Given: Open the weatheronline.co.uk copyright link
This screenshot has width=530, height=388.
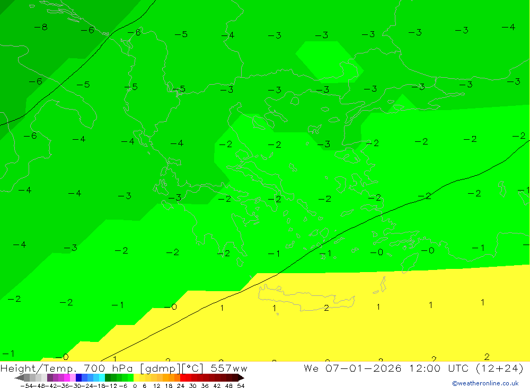Looking at the screenshot, I should point(485,383).
